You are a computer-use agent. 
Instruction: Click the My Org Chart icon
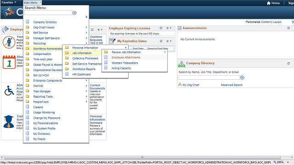click(x=180, y=84)
